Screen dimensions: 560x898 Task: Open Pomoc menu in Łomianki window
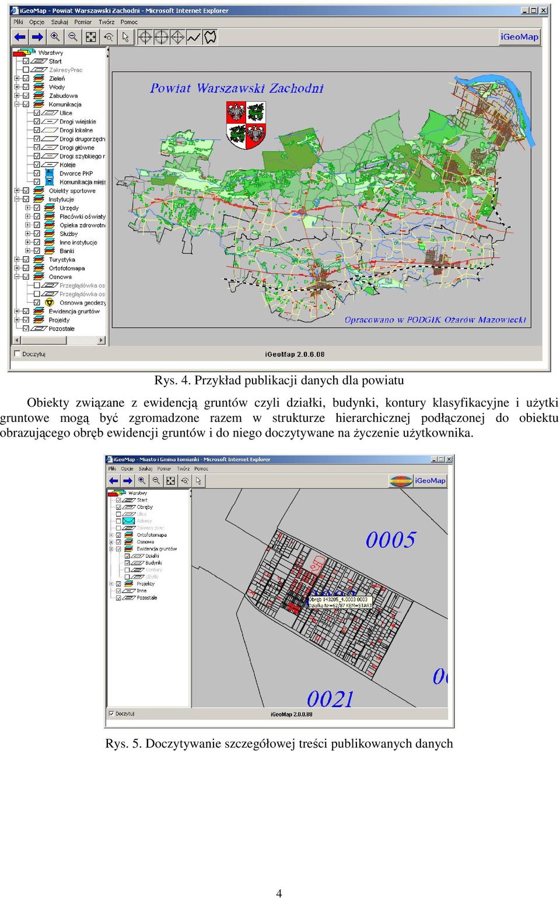[x=201, y=469]
